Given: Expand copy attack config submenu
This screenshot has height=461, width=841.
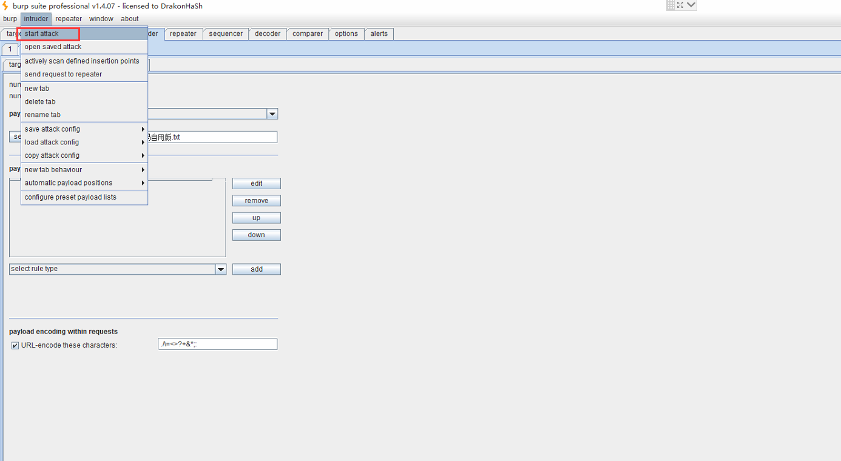Looking at the screenshot, I should tap(84, 156).
